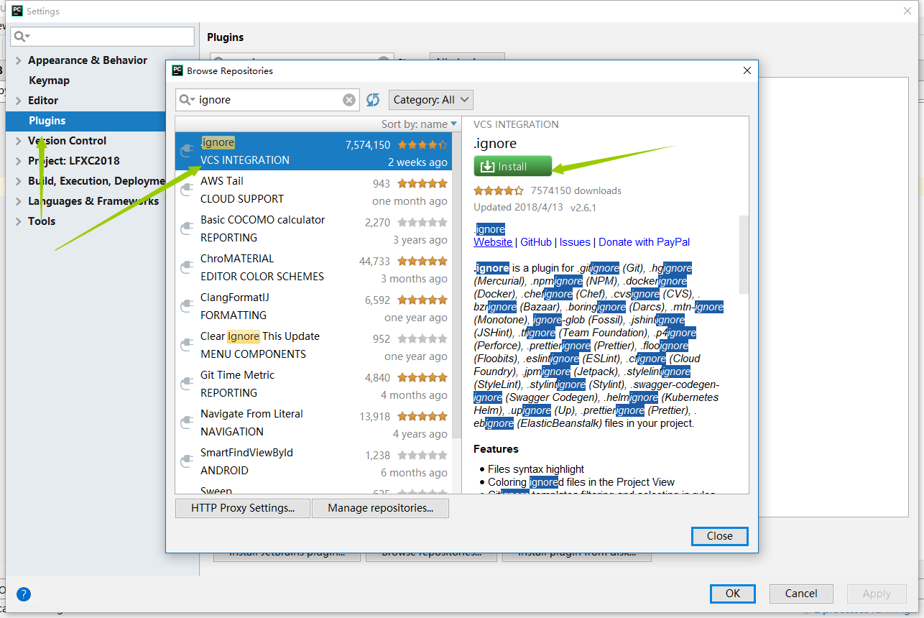The width and height of the screenshot is (924, 618).
Task: Open the .ignore Website link
Action: tap(493, 242)
